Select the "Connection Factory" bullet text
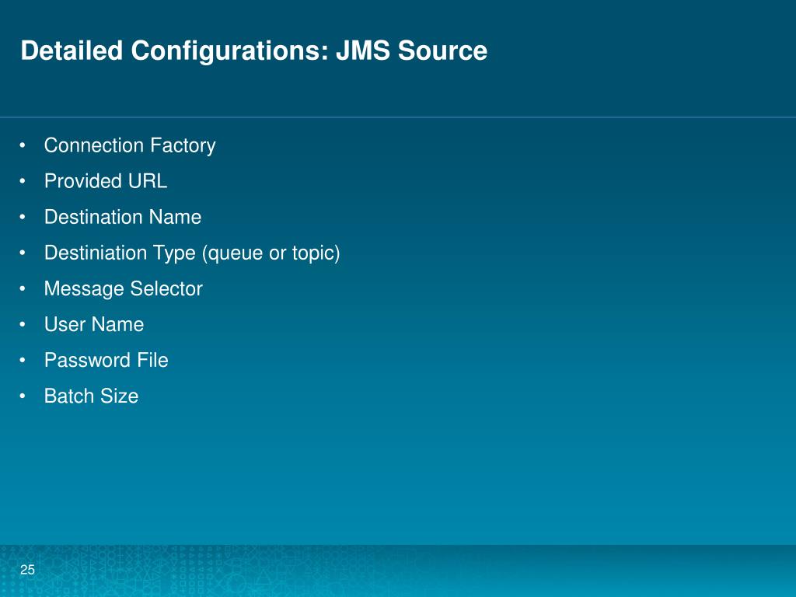This screenshot has height=597, width=796. [130, 145]
